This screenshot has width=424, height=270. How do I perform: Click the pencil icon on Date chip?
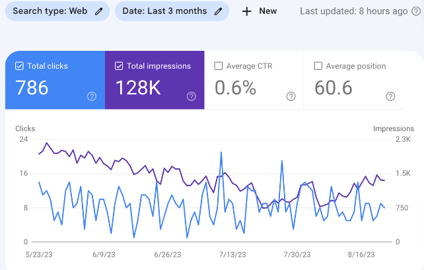click(x=217, y=11)
